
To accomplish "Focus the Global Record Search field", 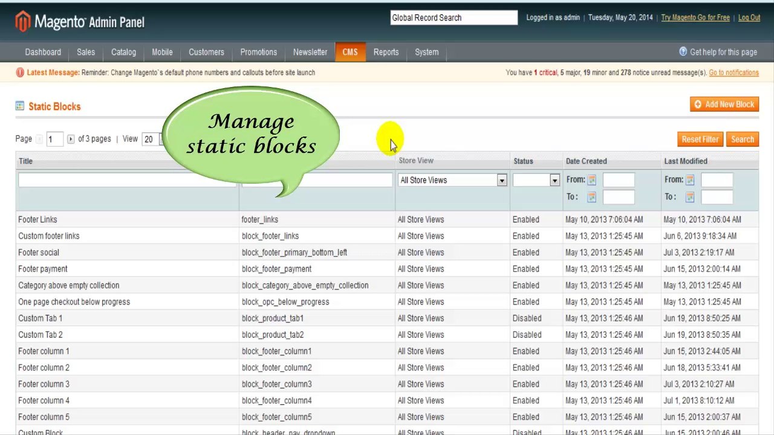I will point(454,18).
